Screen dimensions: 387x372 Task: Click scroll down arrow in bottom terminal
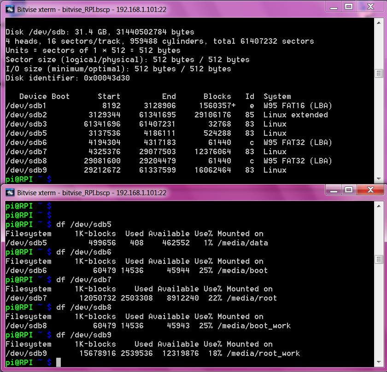379,363
